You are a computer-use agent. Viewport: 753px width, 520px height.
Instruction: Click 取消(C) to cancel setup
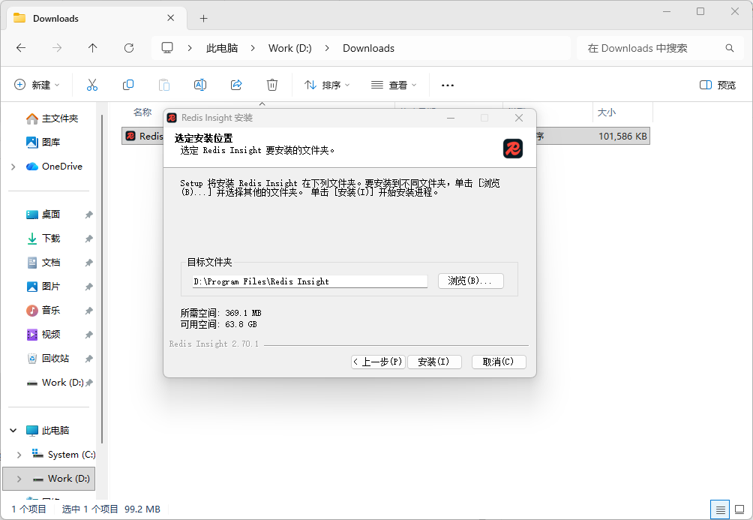point(499,362)
